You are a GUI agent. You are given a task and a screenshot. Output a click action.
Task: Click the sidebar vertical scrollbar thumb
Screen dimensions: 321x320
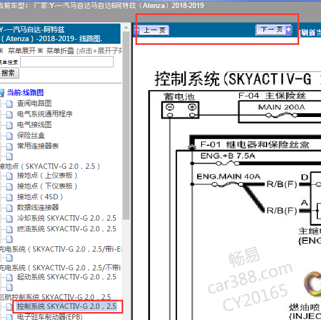click(x=126, y=125)
